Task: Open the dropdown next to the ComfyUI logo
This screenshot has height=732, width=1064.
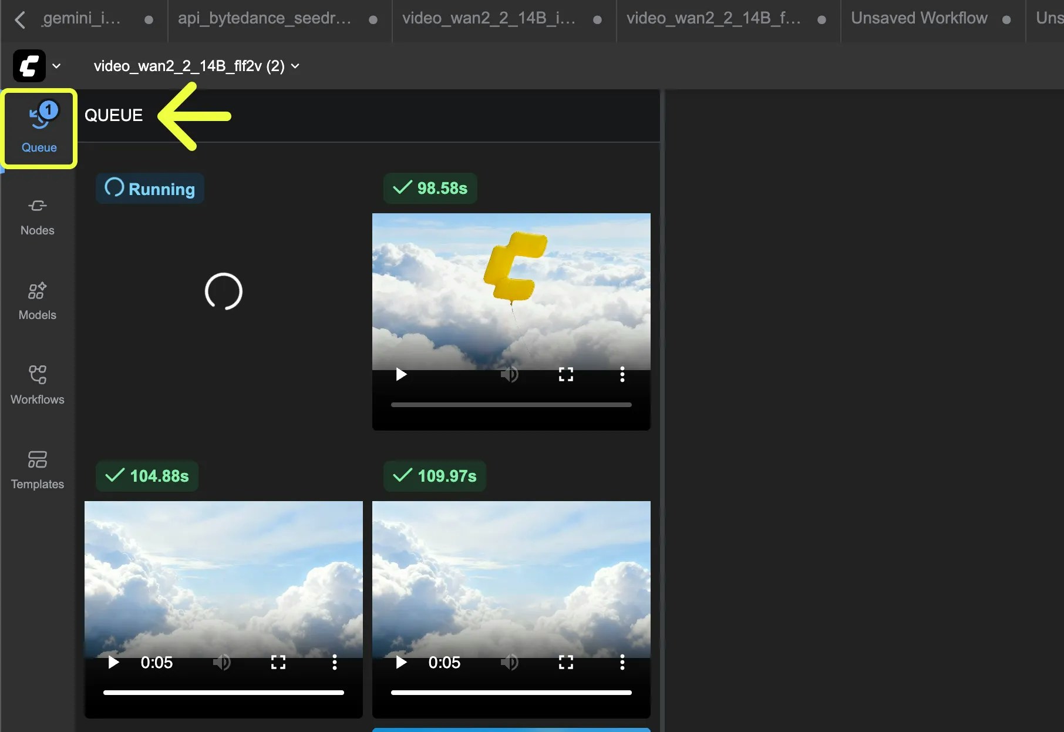Action: tap(57, 66)
